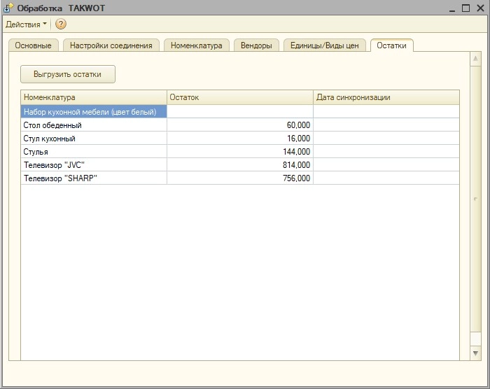
Task: Switch to the Основные tab
Action: pos(34,45)
